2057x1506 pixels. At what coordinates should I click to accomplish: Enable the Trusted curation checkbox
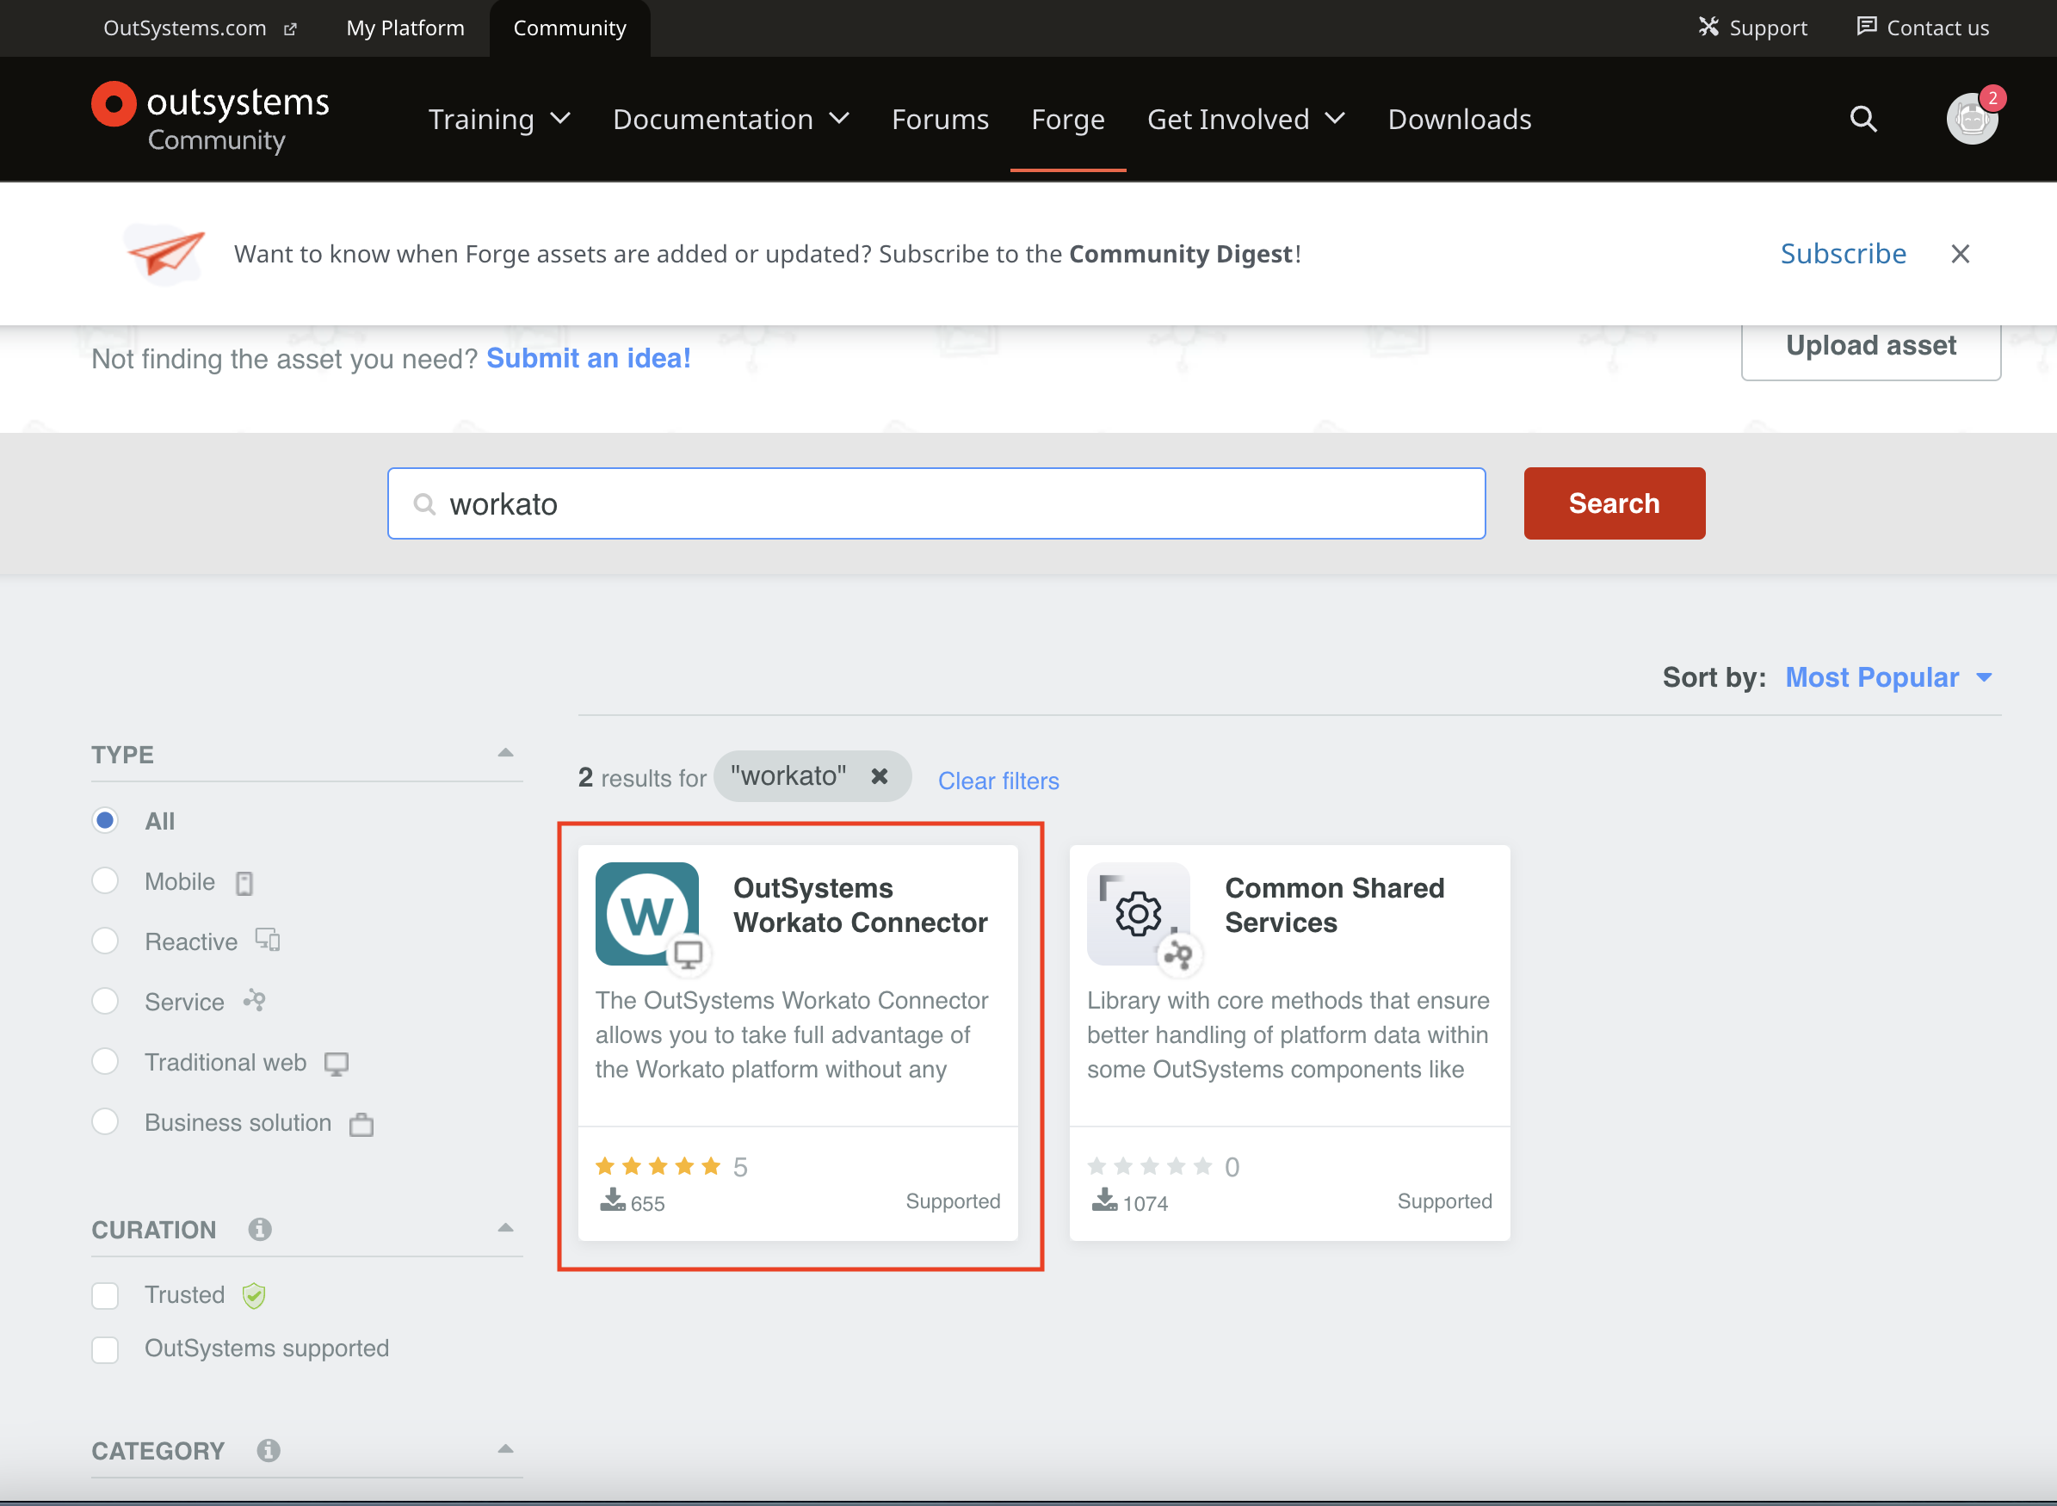click(x=106, y=1294)
